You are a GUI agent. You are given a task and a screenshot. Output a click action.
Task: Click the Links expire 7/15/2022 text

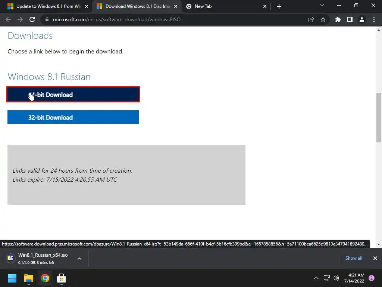(x=65, y=180)
